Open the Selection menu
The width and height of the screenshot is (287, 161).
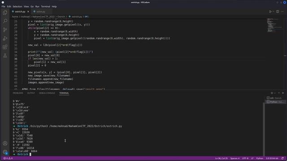(17, 7)
